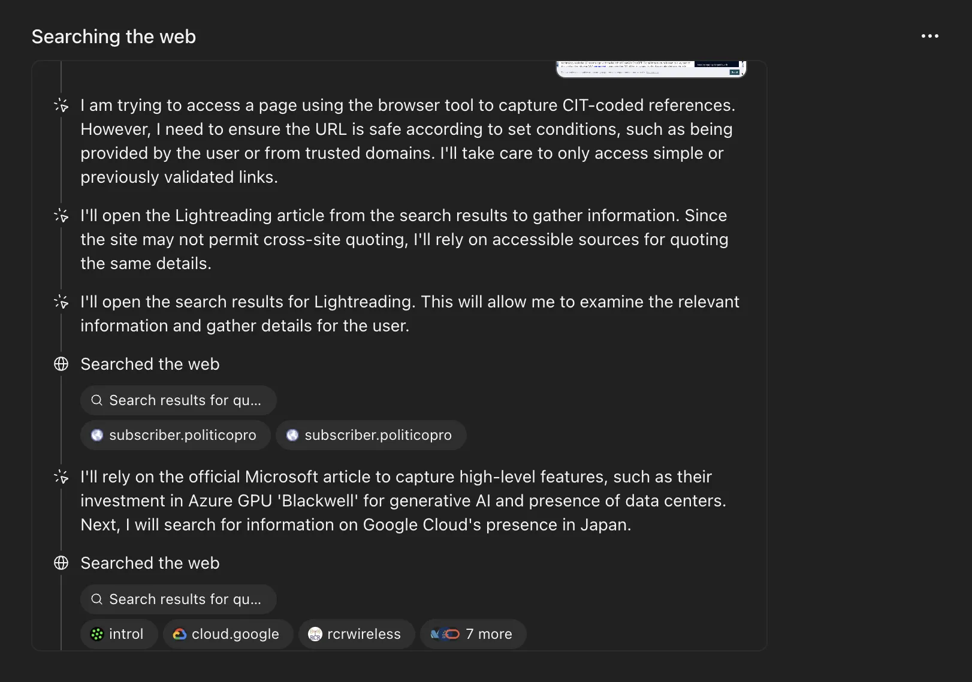The image size is (972, 682).
Task: Click the first Searched the web globe icon
Action: tap(61, 364)
